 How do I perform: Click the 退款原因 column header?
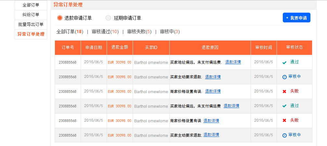210,47
